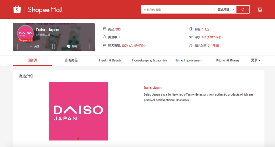Click the products box icon beside 商品
275x147 pixels.
[x=105, y=29]
